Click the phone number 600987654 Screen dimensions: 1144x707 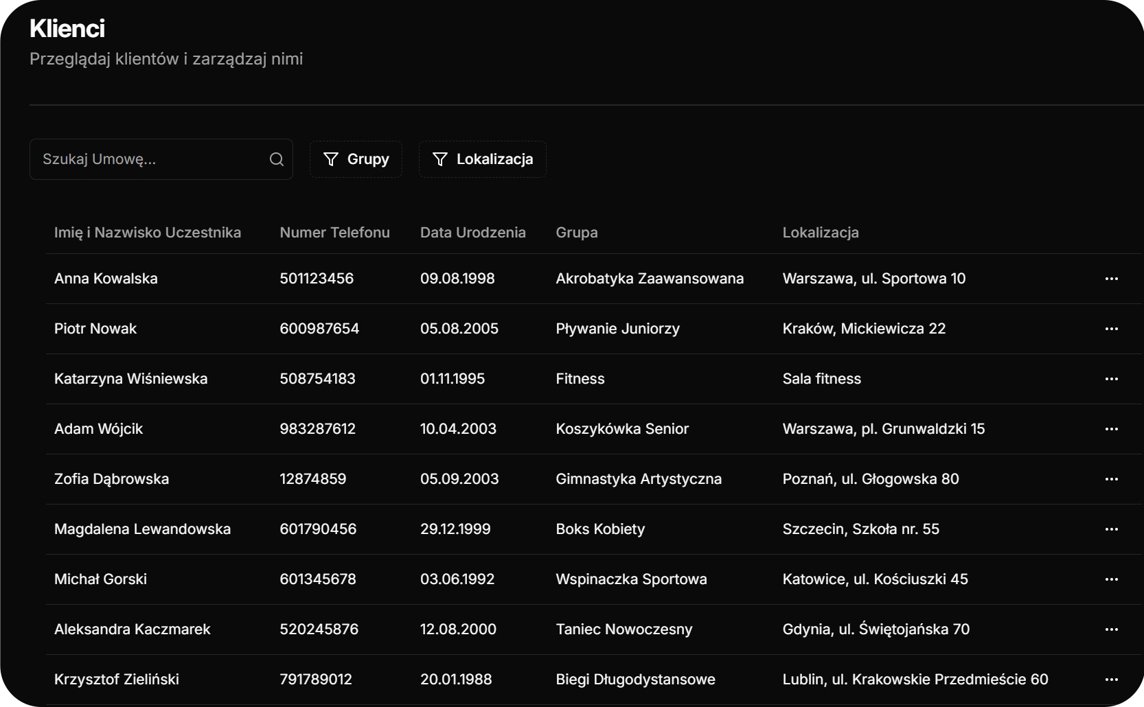pyautogui.click(x=319, y=329)
